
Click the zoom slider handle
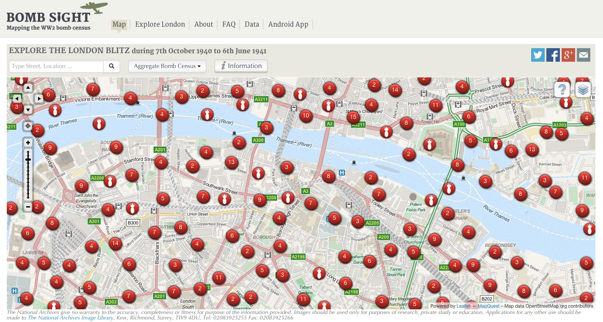point(28,159)
